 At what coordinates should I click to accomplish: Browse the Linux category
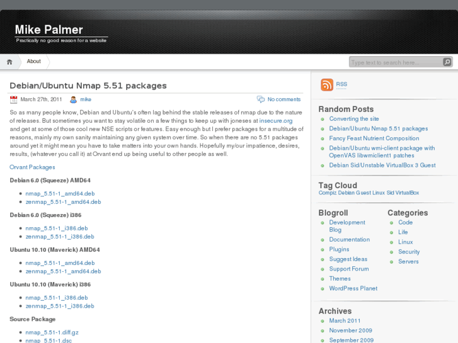[406, 242]
